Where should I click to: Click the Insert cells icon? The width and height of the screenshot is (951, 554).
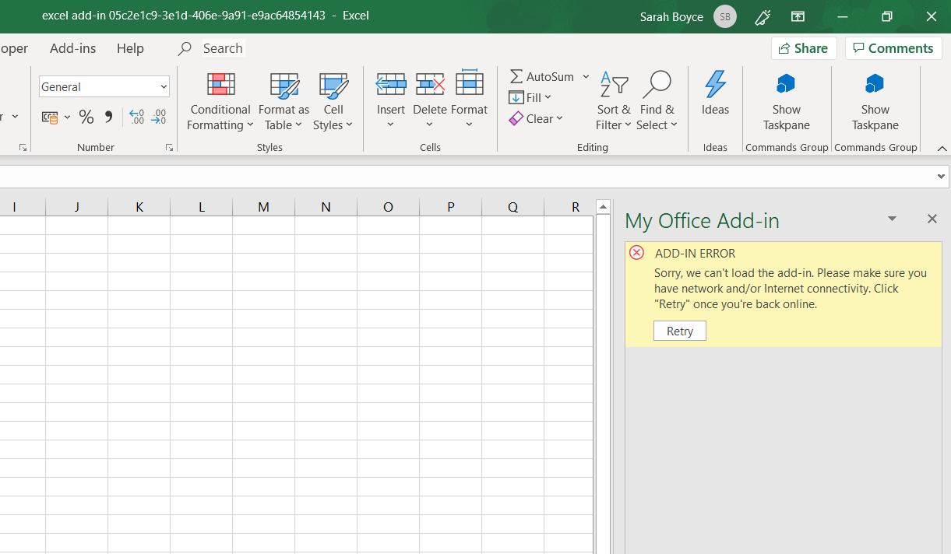[x=391, y=84]
